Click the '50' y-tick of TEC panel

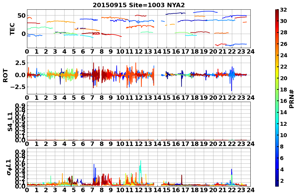pyautogui.click(x=22, y=15)
